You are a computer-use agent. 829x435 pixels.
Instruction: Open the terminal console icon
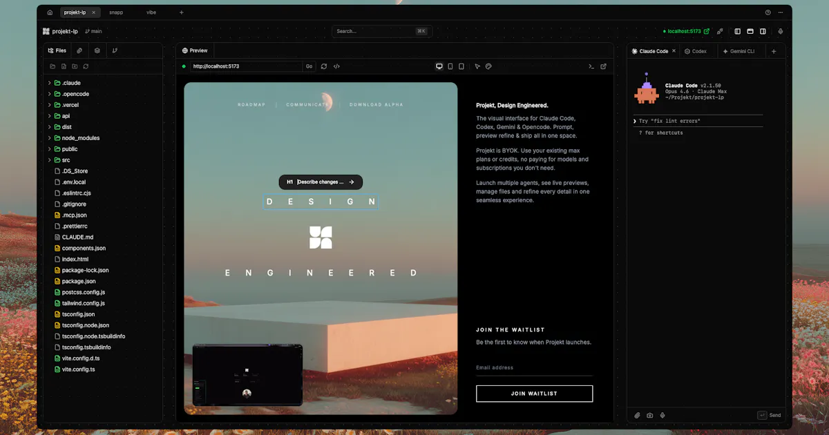pos(591,66)
